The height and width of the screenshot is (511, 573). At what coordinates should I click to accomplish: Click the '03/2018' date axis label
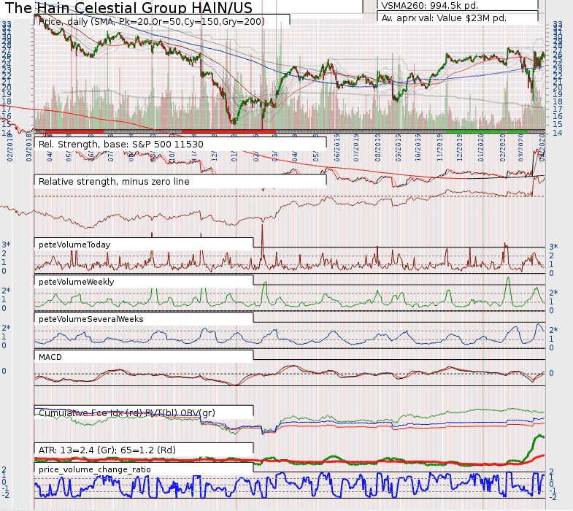click(x=29, y=147)
